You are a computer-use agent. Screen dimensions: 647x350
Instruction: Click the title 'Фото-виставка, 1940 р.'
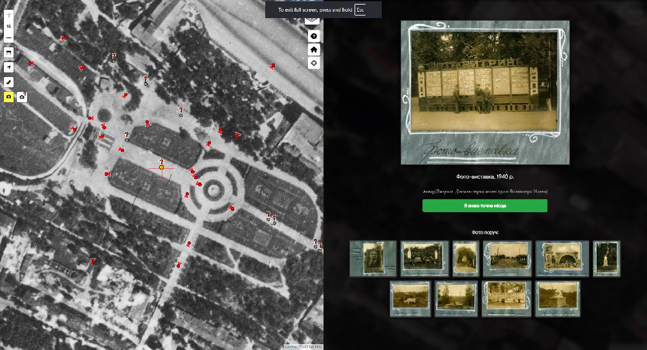tap(485, 177)
